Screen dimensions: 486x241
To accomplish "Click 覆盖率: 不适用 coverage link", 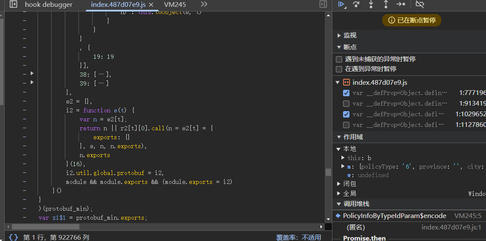I will tap(299, 237).
